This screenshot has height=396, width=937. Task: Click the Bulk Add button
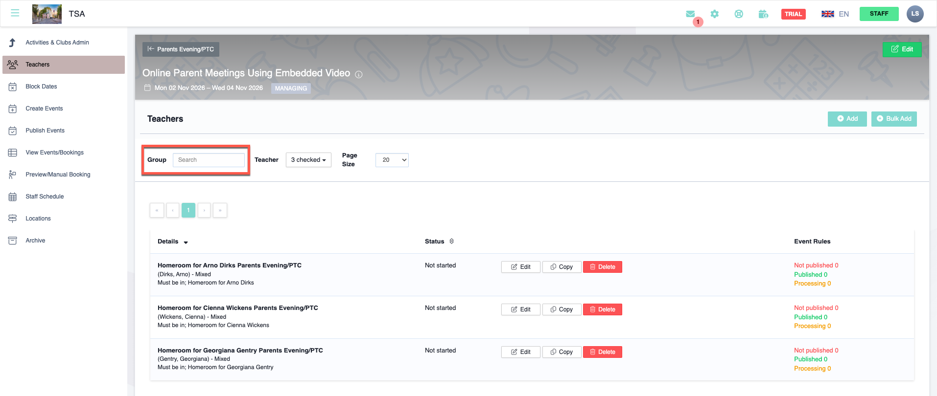click(893, 119)
